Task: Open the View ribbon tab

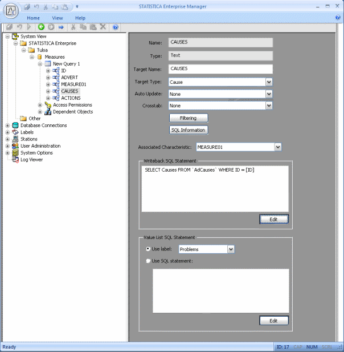Action: [58, 18]
